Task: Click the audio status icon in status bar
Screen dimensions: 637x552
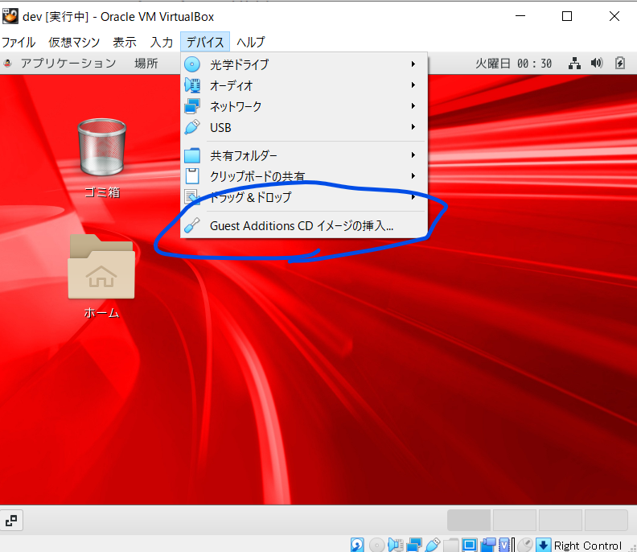Action: (x=395, y=545)
